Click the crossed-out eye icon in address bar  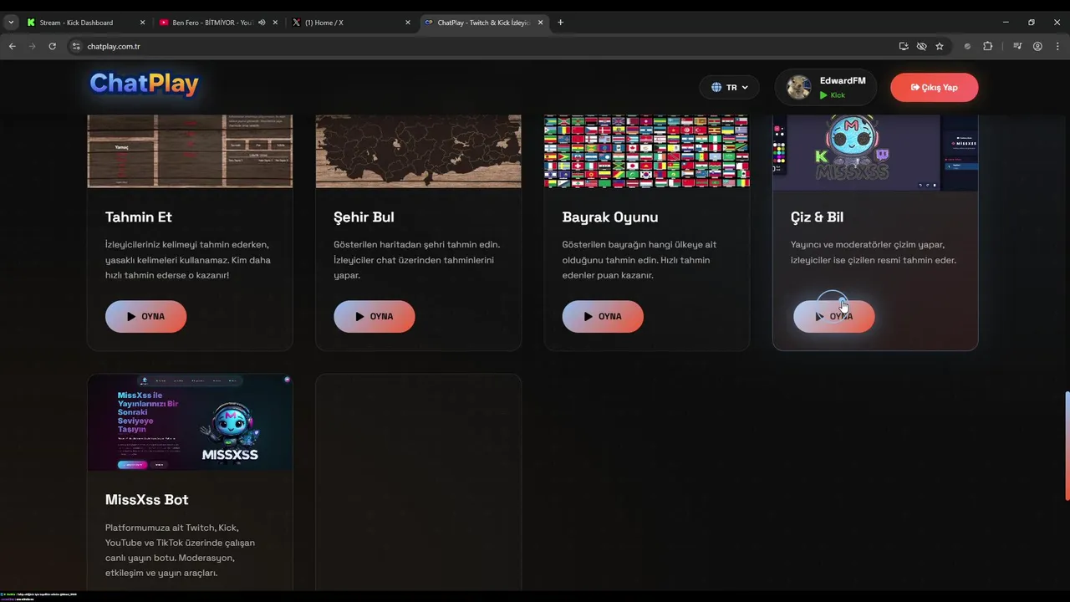coord(921,46)
